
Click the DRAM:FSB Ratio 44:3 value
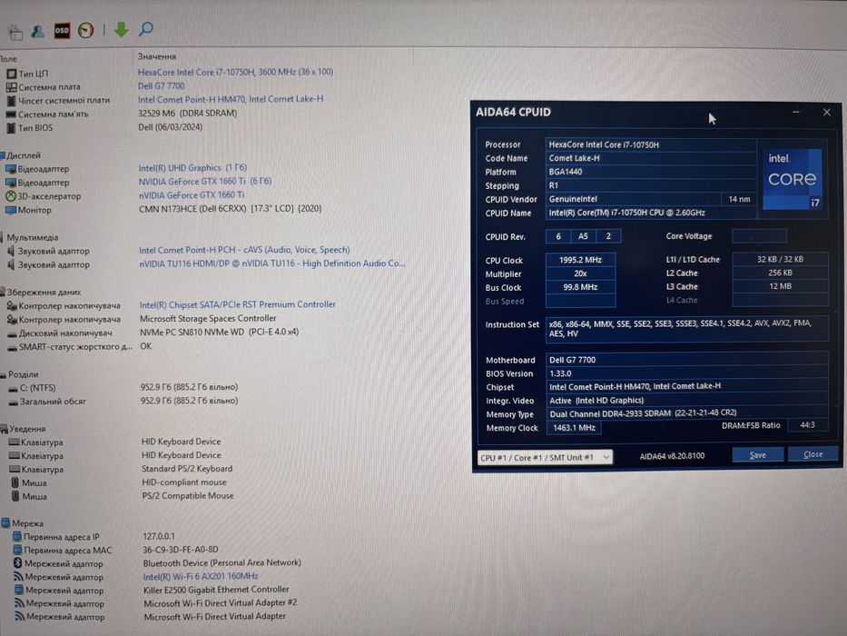pos(807,425)
